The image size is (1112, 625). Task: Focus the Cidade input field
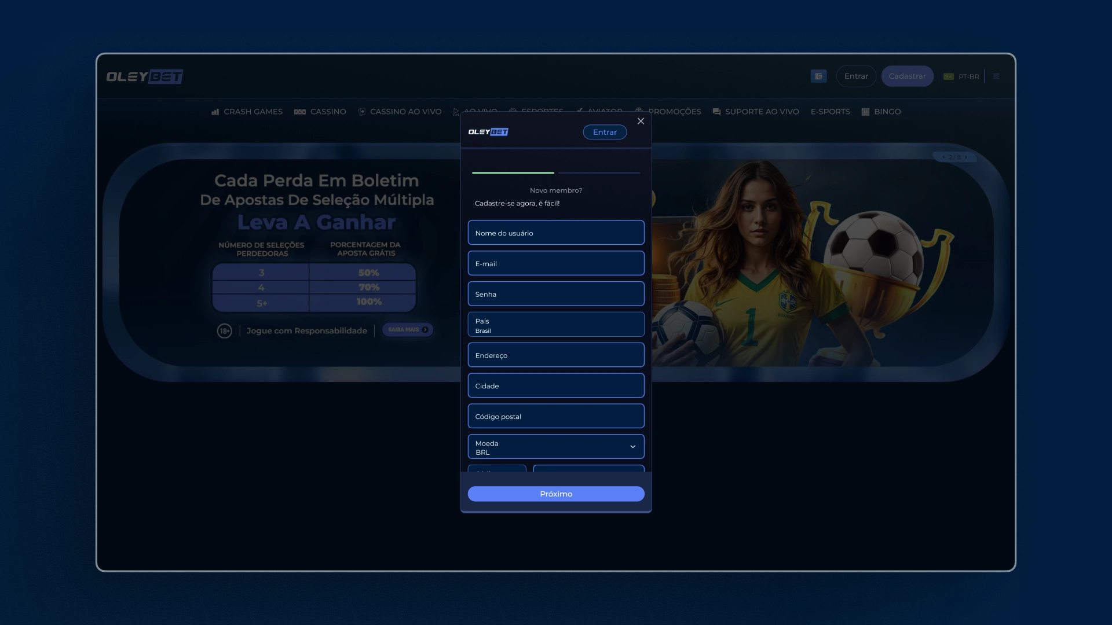pos(556,385)
